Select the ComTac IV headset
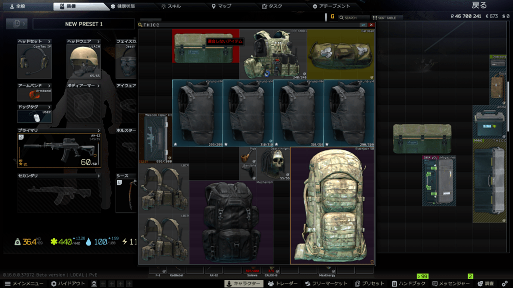Viewport: 513px width, 288px height. [35, 61]
